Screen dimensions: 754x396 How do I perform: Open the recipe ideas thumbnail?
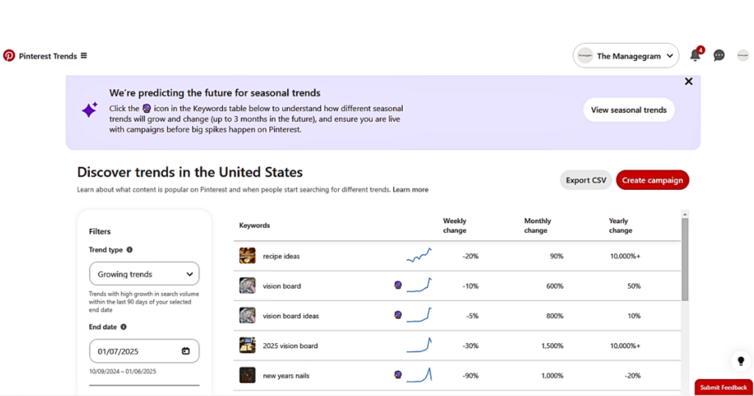click(247, 255)
